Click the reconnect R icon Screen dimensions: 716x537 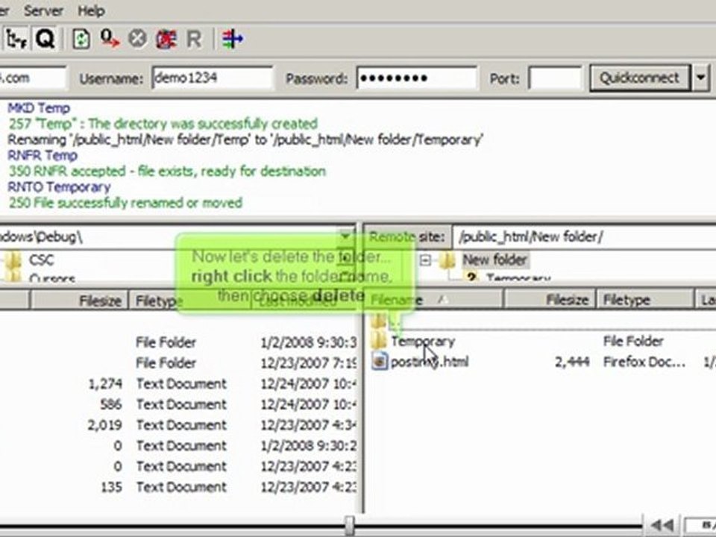[x=194, y=40]
